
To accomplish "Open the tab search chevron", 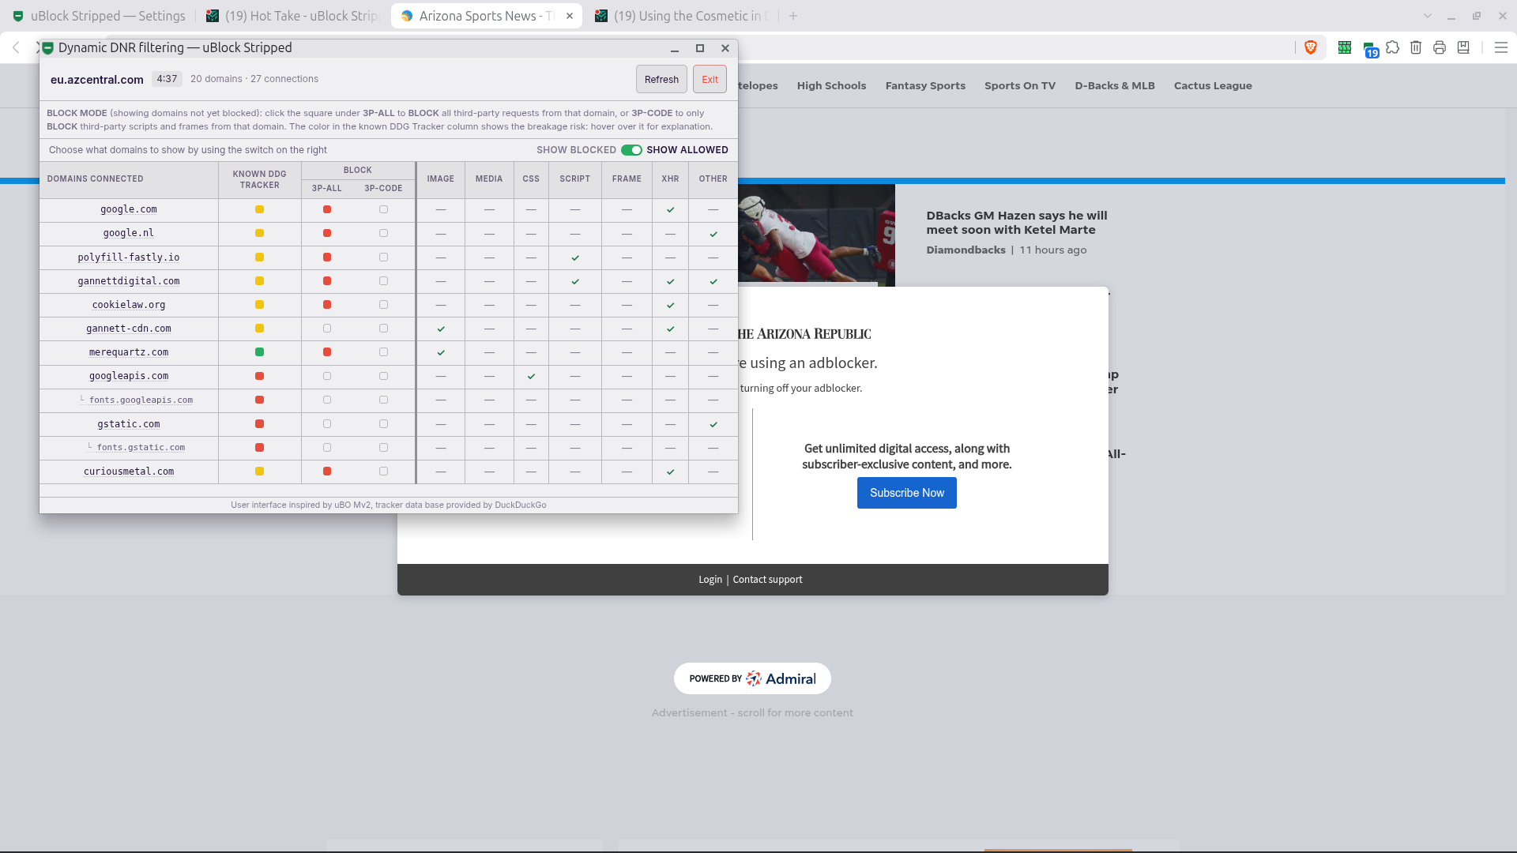I will pos(1428,16).
